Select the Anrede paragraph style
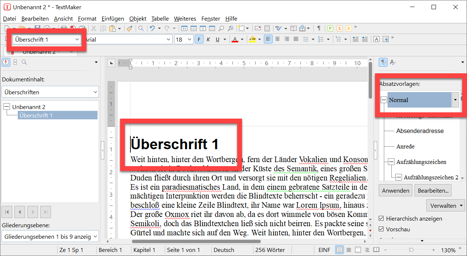 click(x=405, y=146)
